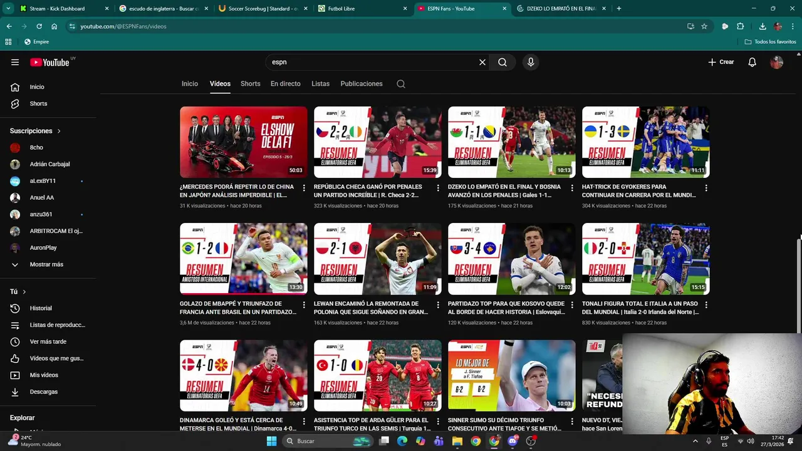Expand Mostrar más subscriptions

pyautogui.click(x=46, y=264)
